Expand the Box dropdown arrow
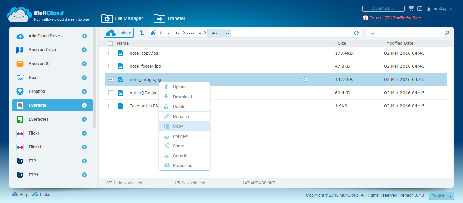463x203 pixels. click(84, 78)
